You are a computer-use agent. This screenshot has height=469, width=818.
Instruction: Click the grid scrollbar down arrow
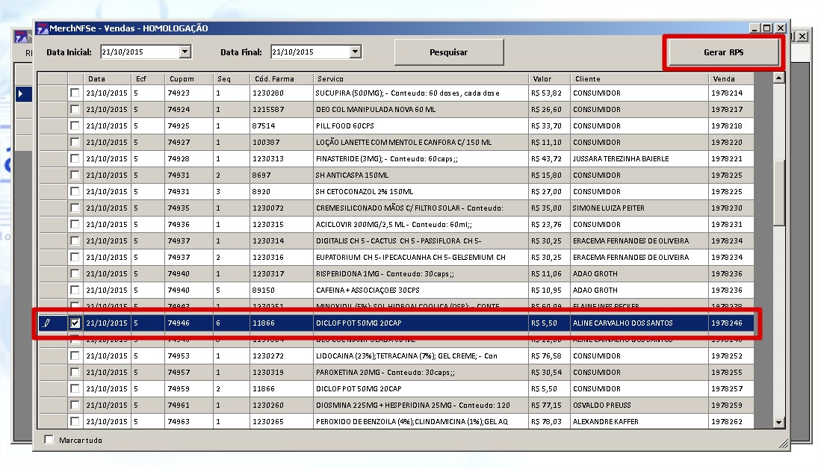[779, 423]
